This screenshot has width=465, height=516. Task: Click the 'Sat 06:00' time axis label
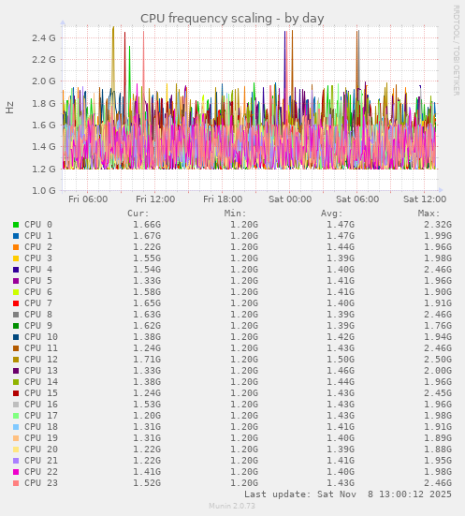click(x=357, y=199)
